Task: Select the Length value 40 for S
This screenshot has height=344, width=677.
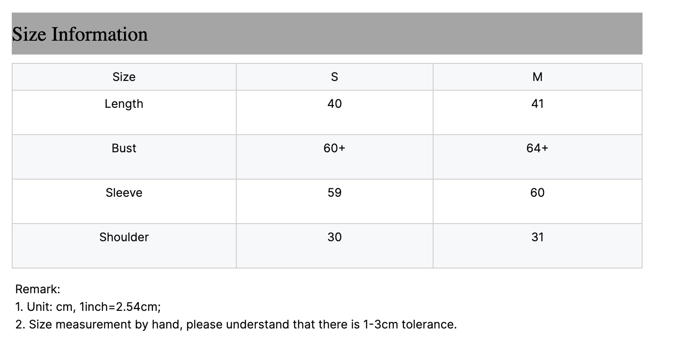Action: point(334,104)
